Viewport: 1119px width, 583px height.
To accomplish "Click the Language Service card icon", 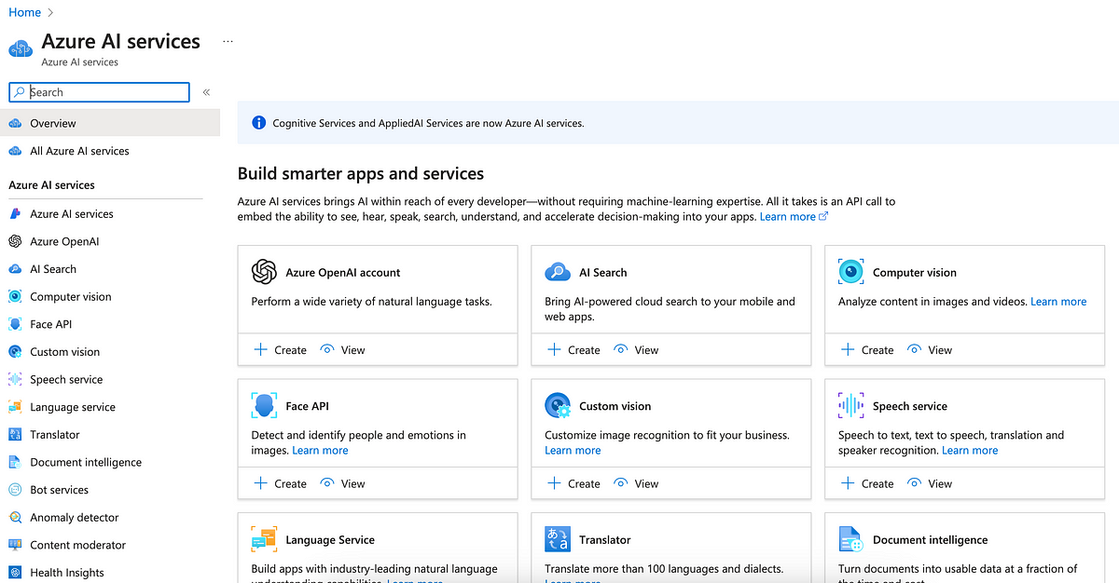I will pos(265,539).
